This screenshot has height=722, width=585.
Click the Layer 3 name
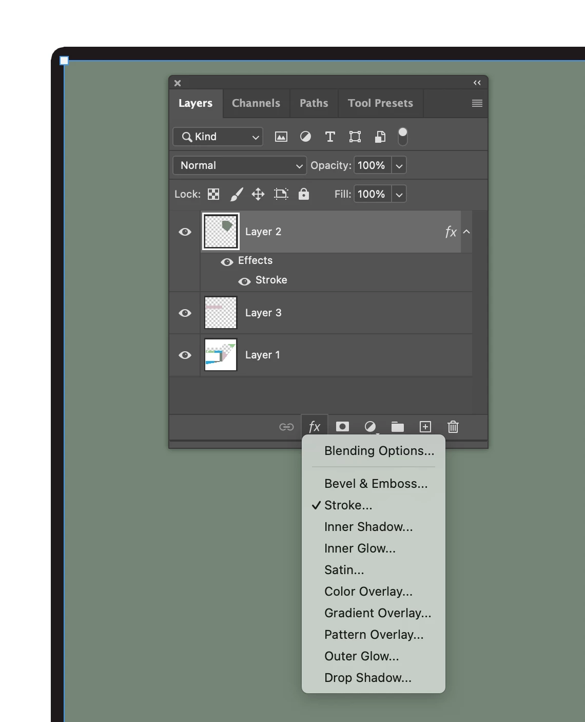263,313
